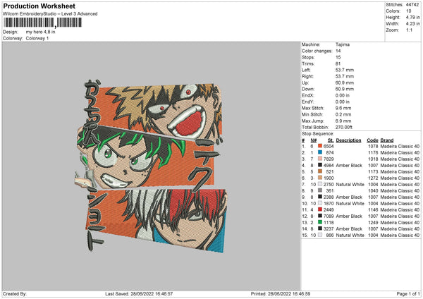Image resolution: width=423 pixels, height=299 pixels.
Task: Select the Max Jump value "6.9 mm"
Action: tap(343, 121)
